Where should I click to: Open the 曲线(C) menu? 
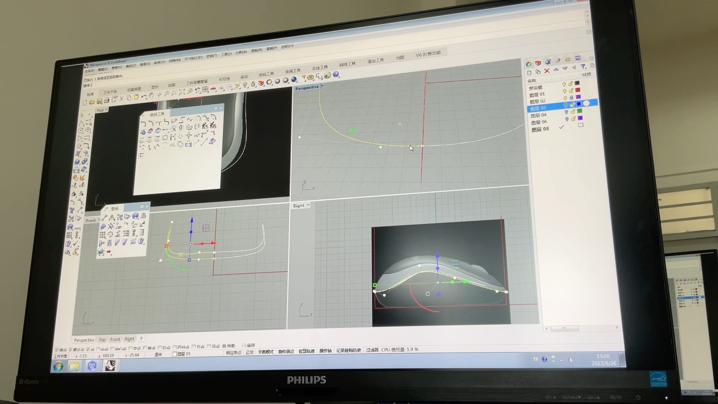(131, 66)
